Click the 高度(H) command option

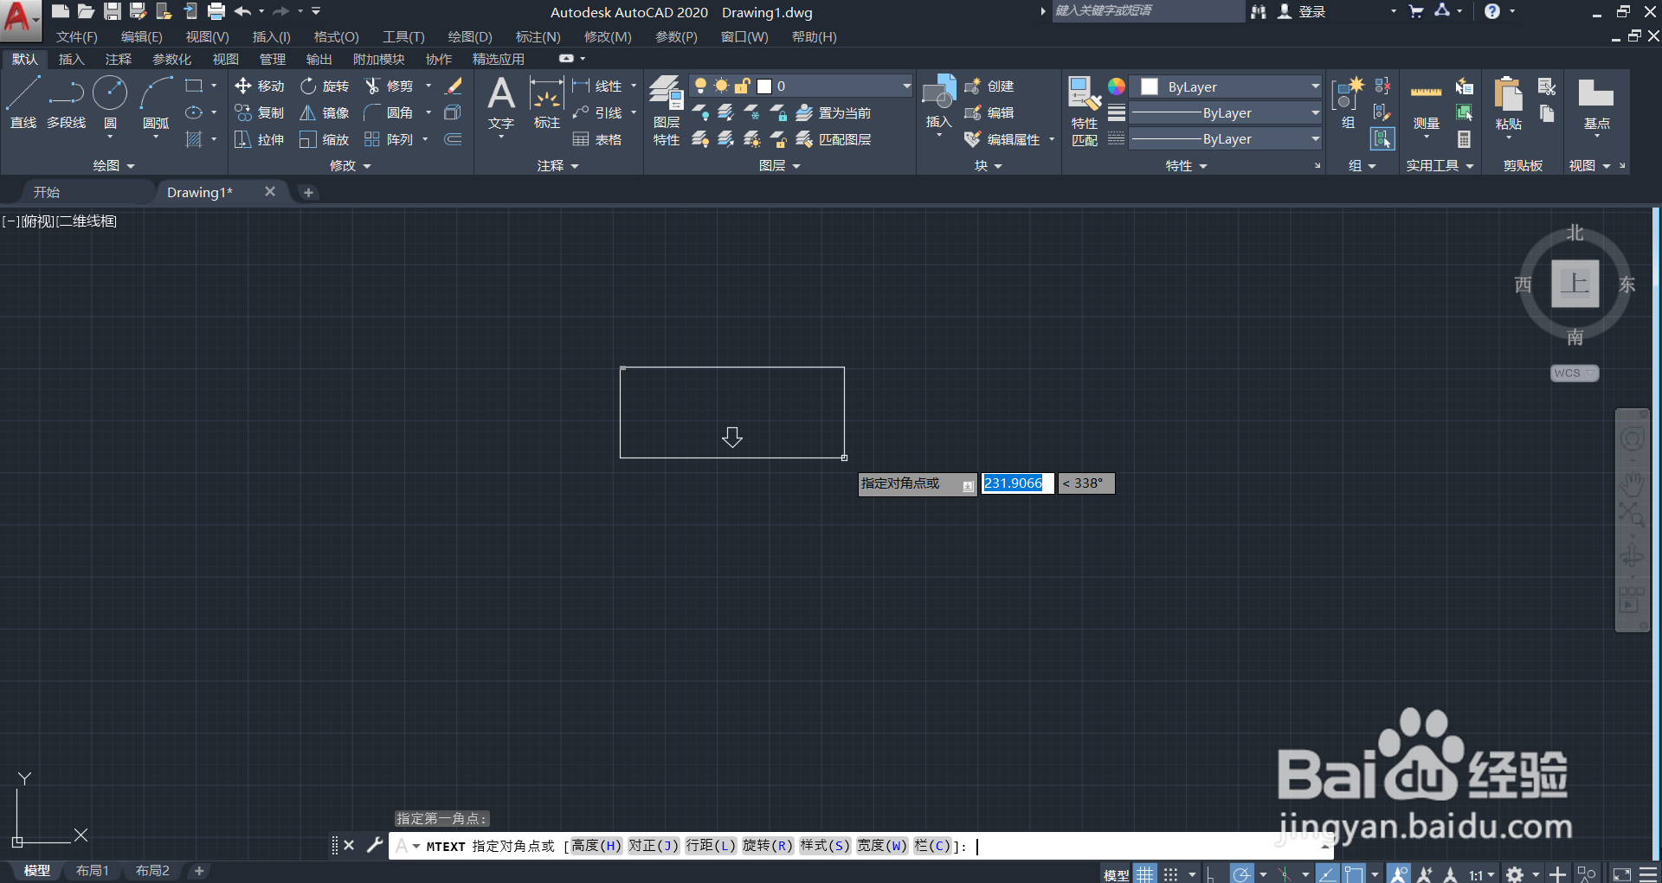pos(596,846)
